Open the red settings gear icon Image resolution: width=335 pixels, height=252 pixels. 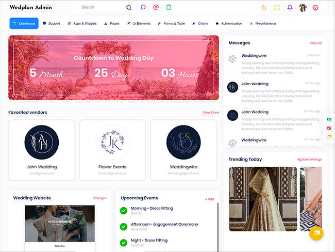[315, 8]
